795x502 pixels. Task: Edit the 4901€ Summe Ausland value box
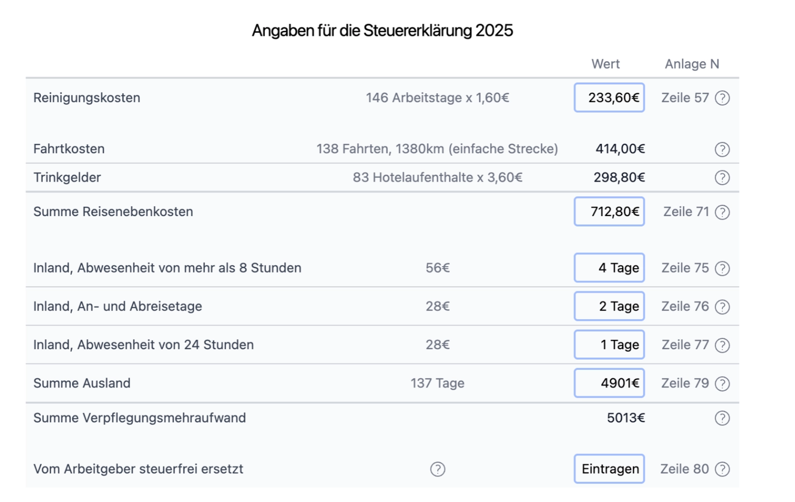point(609,383)
